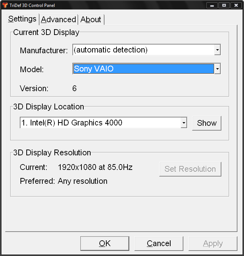Click the Set Resolution button
244x256 pixels.
(190, 169)
